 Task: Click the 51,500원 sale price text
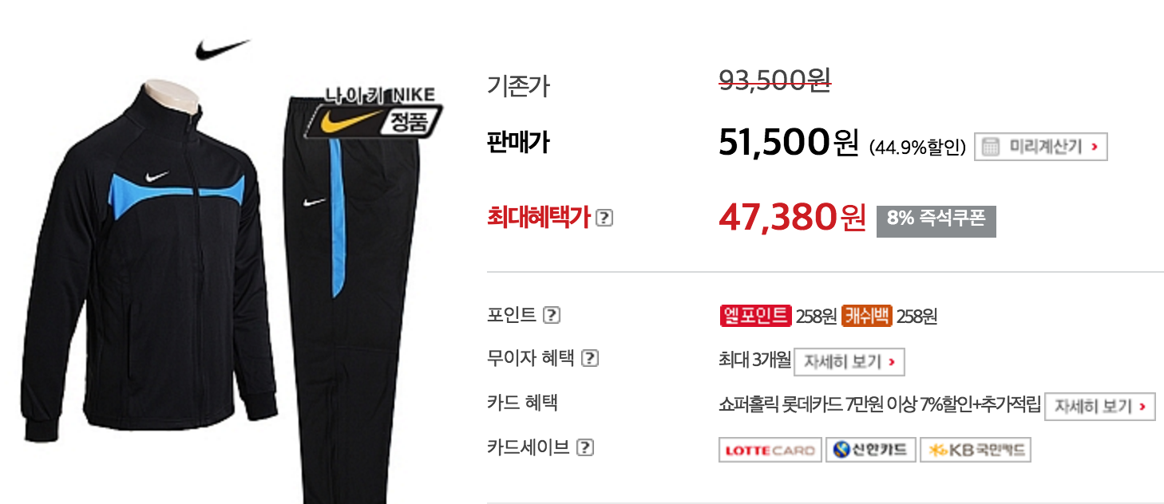788,143
